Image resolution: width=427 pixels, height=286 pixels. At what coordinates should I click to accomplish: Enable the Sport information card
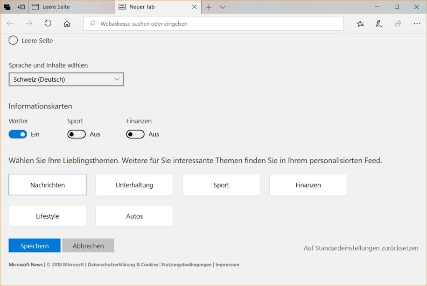coord(77,134)
